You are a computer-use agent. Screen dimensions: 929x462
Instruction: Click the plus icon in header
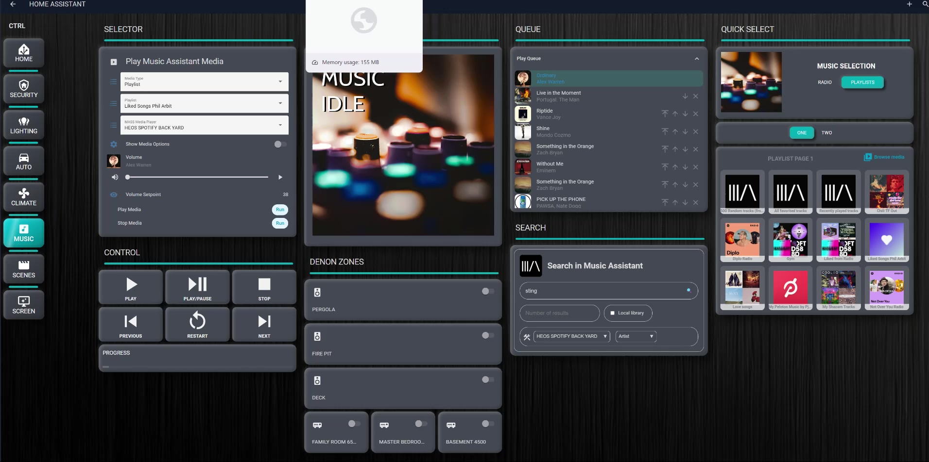(x=910, y=4)
